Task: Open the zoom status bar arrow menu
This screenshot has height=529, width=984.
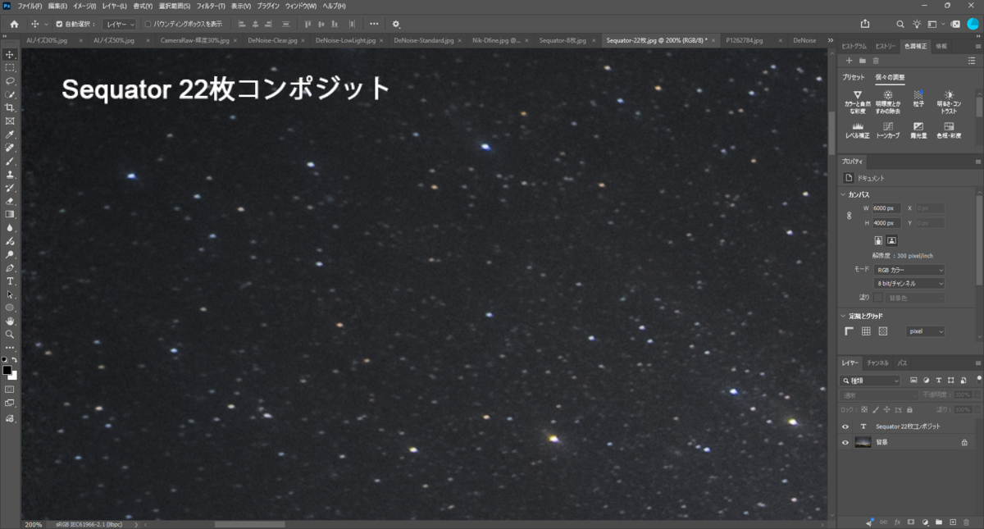Action: click(x=136, y=524)
